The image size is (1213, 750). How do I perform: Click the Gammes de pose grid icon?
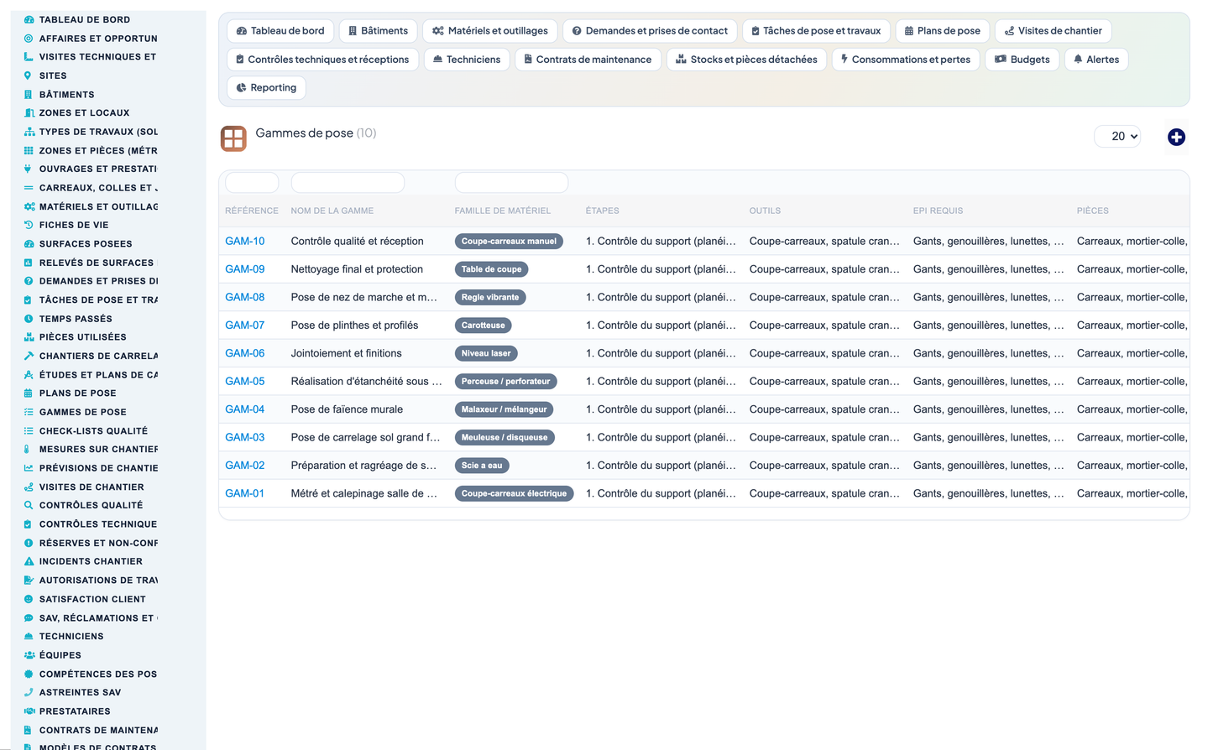[x=233, y=138]
